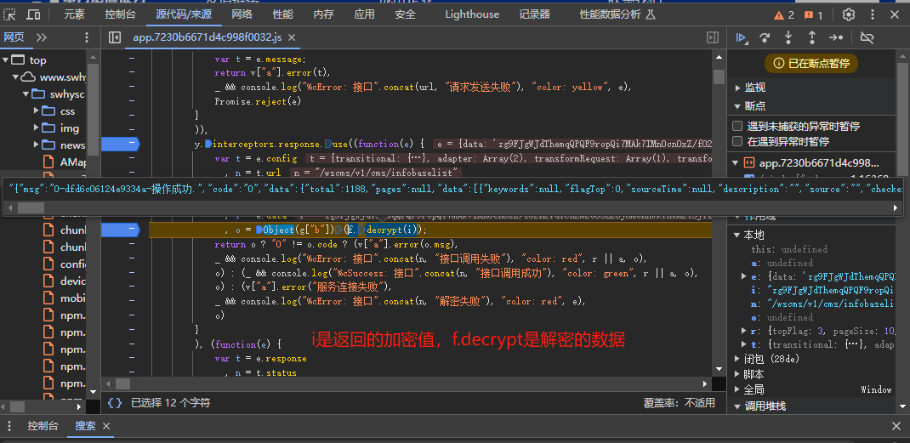This screenshot has width=910, height=443.
Task: Open 控制台 tab in bottom drawer
Action: (x=43, y=426)
